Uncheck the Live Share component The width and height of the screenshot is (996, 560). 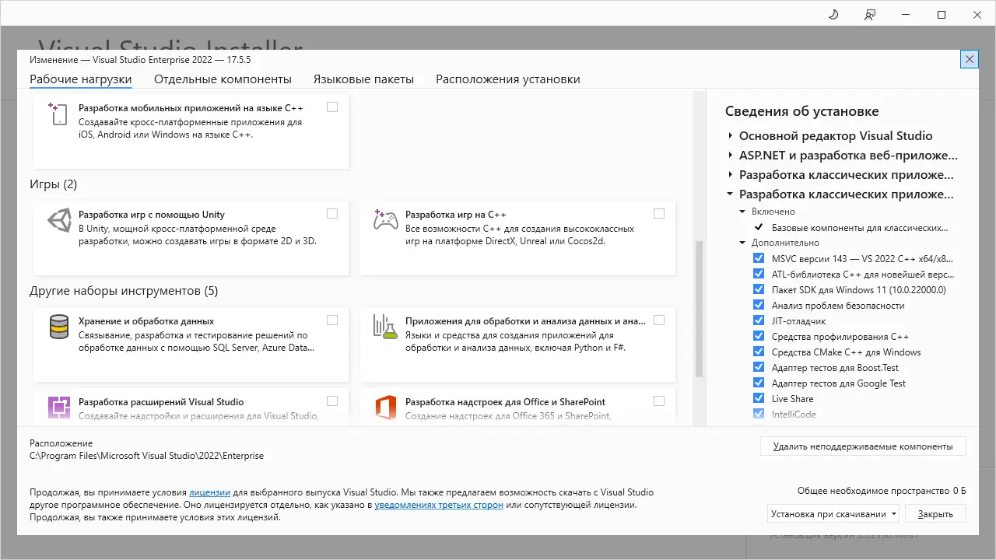[759, 398]
